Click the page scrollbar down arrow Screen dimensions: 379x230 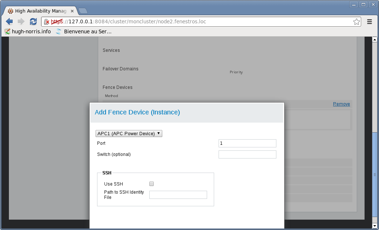pos(375,226)
